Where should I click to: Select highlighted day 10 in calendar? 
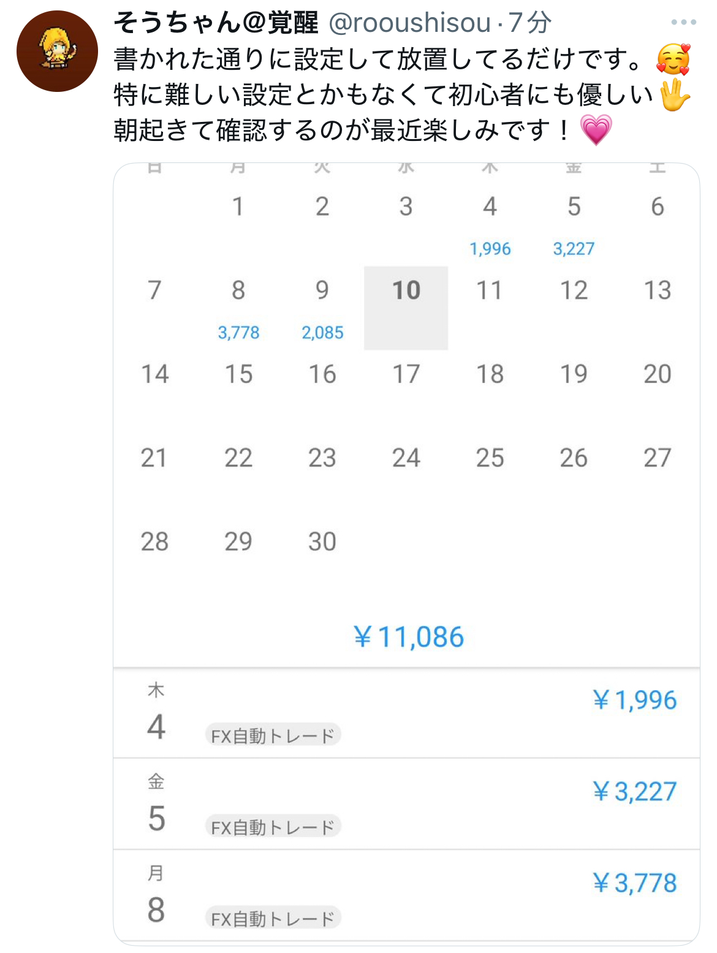point(406,307)
